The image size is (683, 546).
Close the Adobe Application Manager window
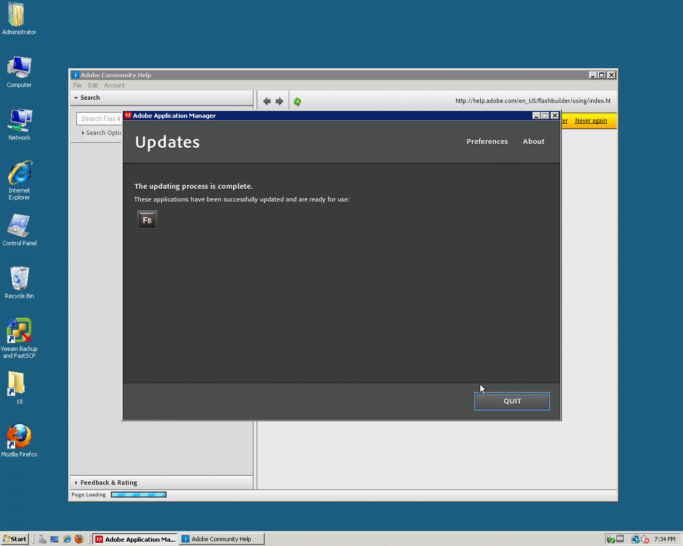click(555, 116)
